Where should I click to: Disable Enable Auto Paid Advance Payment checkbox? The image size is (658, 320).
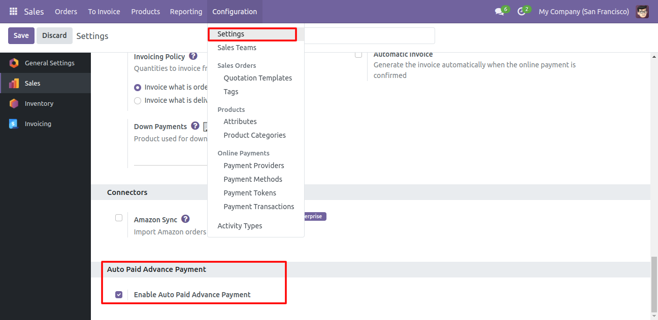coord(119,295)
